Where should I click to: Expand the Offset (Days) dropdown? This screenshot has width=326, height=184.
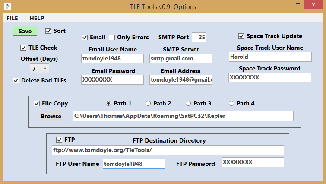pyautogui.click(x=39, y=68)
